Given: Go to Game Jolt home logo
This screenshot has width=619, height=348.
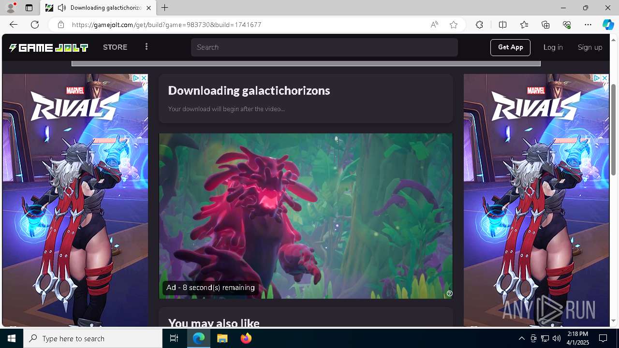Looking at the screenshot, I should pyautogui.click(x=48, y=47).
